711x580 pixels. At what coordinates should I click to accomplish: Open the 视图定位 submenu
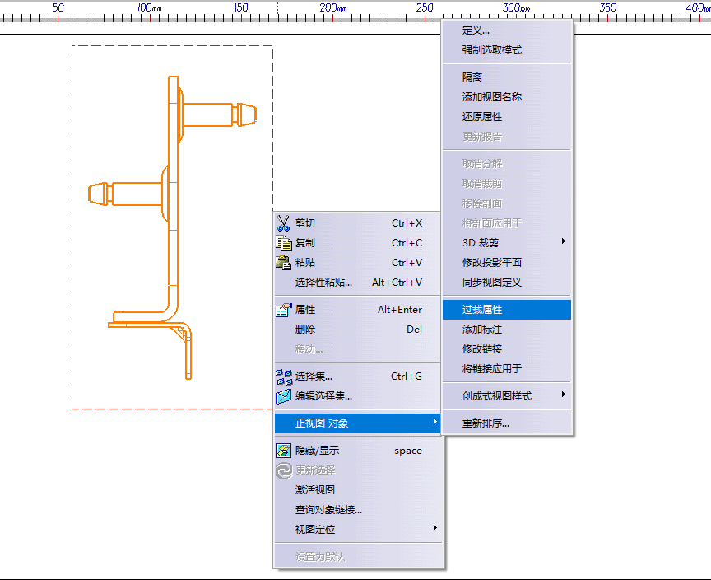coord(434,529)
